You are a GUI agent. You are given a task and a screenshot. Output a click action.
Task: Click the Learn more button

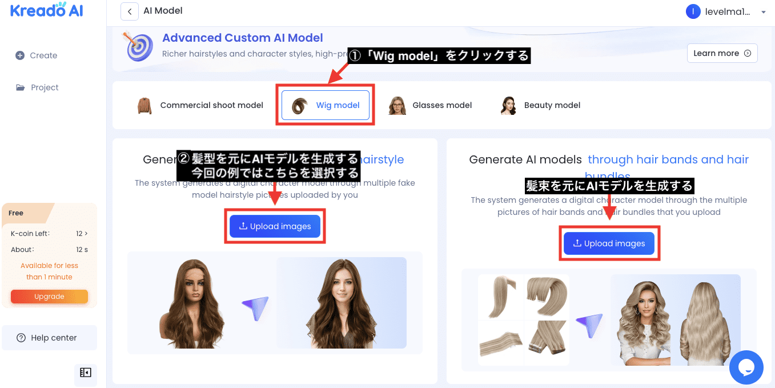coord(721,53)
